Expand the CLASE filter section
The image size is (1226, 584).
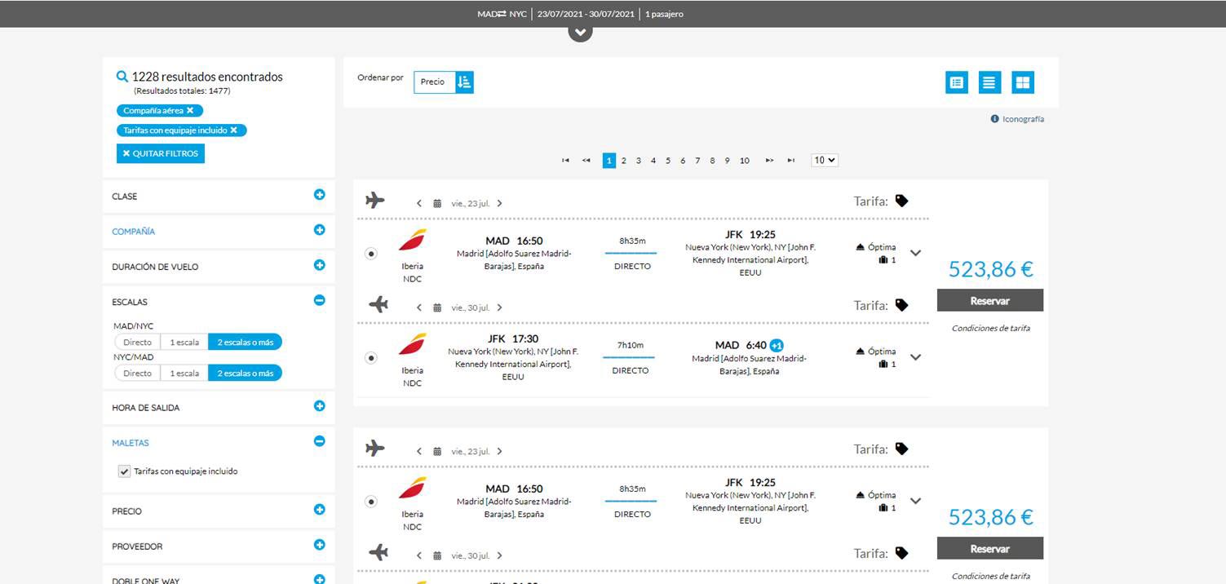(x=319, y=195)
